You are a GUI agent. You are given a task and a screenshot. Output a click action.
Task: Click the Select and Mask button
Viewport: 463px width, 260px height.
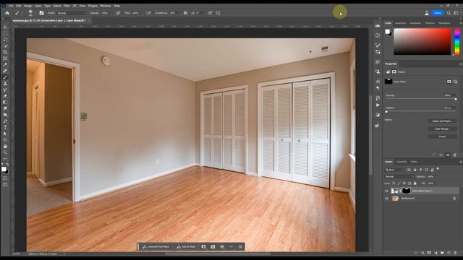coord(442,121)
